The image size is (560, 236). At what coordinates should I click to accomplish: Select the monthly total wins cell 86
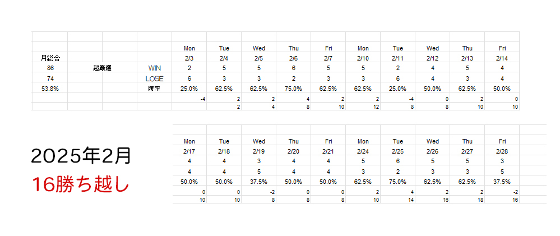pos(50,68)
